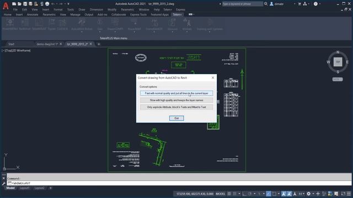This screenshot has height=198, width=353.
Task: Expand the workspace gear dropdown arrow
Action: (x=313, y=194)
